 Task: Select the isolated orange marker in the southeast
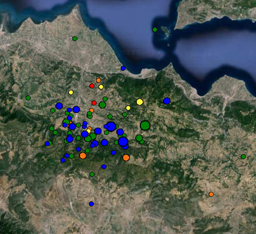point(211,194)
